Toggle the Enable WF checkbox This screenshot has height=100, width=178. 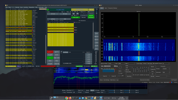click(x=154, y=64)
